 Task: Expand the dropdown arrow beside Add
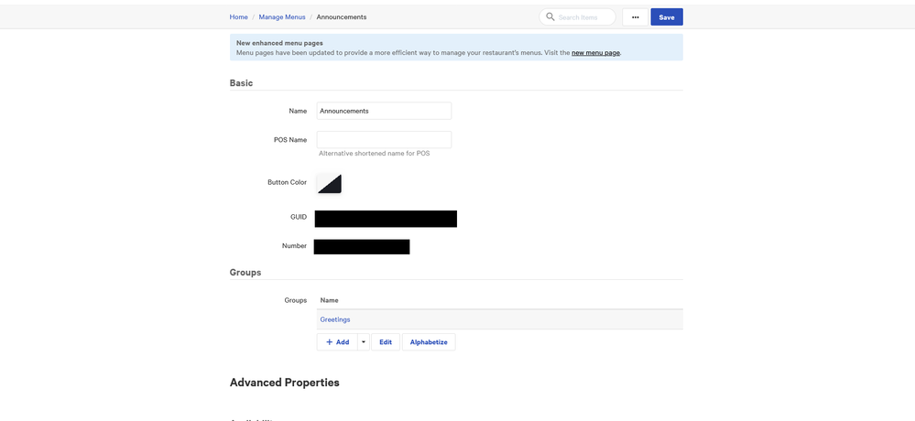click(364, 342)
